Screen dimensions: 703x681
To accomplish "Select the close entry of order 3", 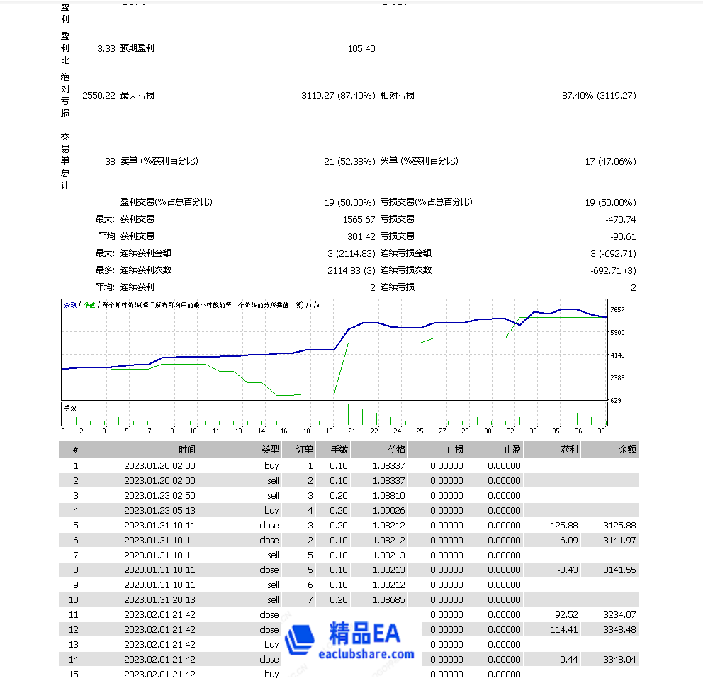I will tap(269, 525).
